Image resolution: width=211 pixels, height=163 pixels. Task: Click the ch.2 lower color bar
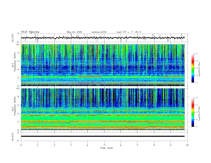point(193,112)
